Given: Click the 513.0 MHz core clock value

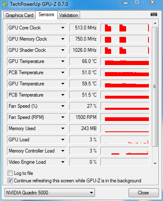Looking at the screenshot, I should (84, 28).
